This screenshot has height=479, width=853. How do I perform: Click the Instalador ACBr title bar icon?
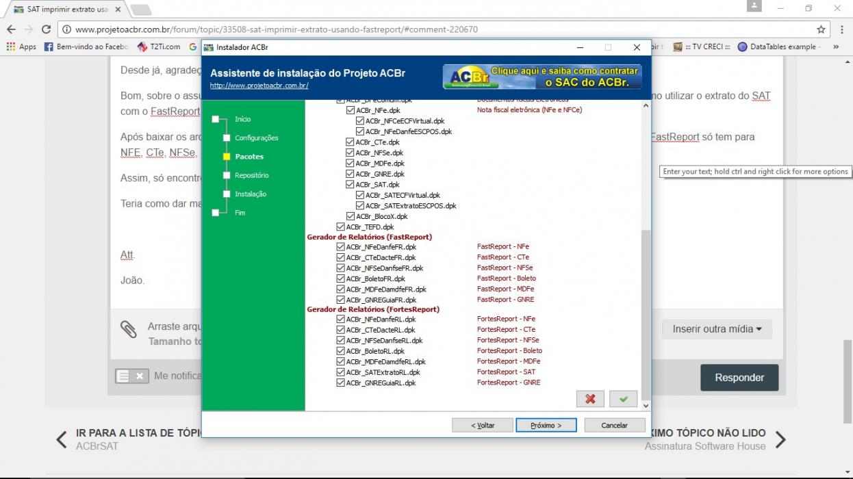point(209,47)
